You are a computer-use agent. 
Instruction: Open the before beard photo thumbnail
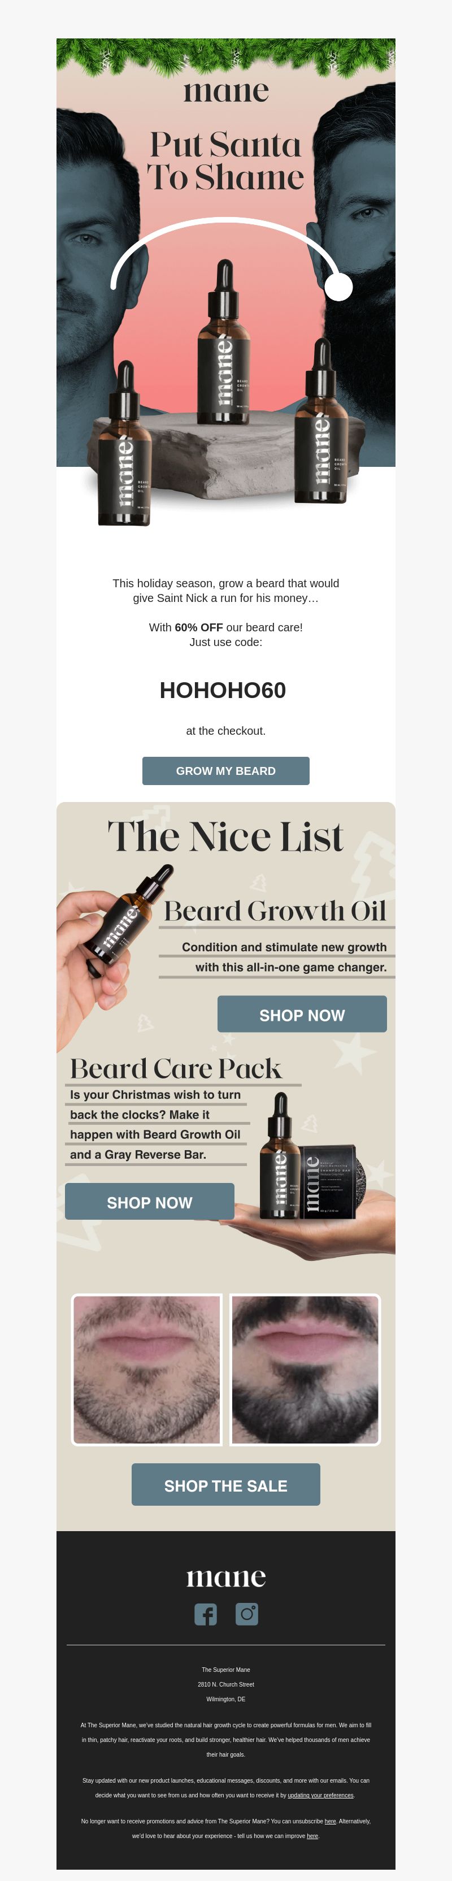147,1369
